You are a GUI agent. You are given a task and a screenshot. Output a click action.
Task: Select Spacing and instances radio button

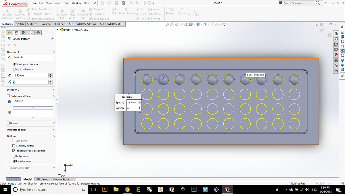14,64
